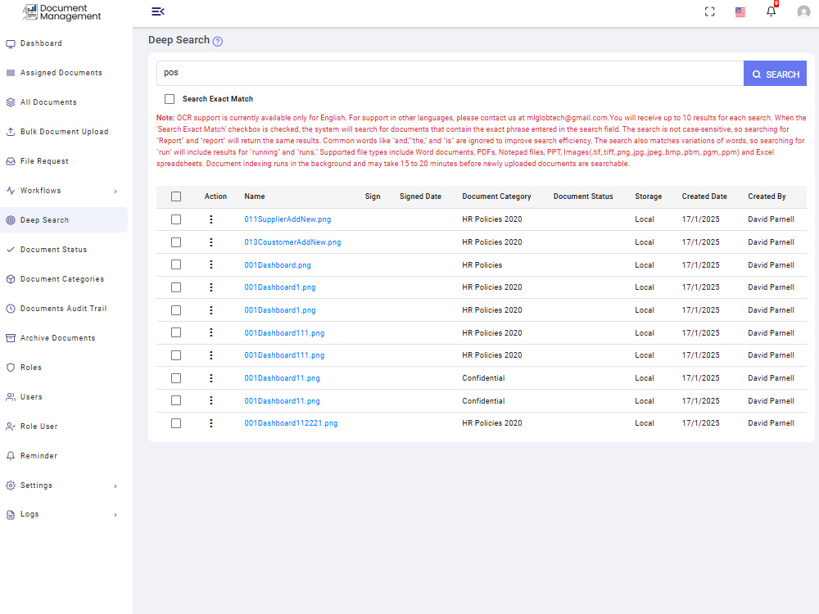819x614 pixels.
Task: Click the Document Management logo
Action: tap(61, 12)
